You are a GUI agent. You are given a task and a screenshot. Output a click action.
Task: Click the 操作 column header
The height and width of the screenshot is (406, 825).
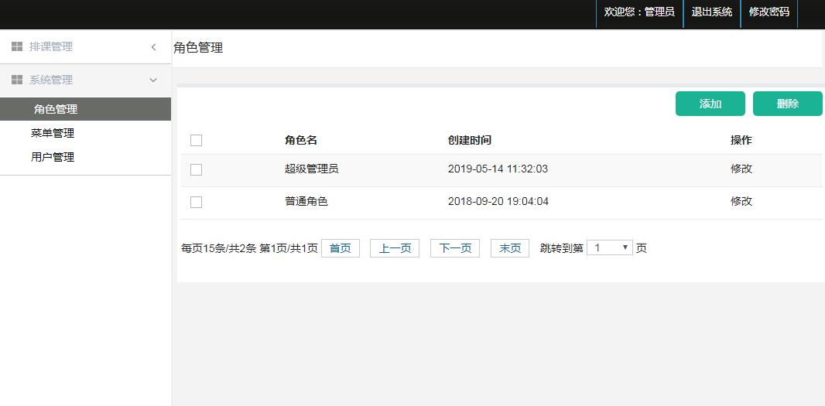pyautogui.click(x=741, y=141)
